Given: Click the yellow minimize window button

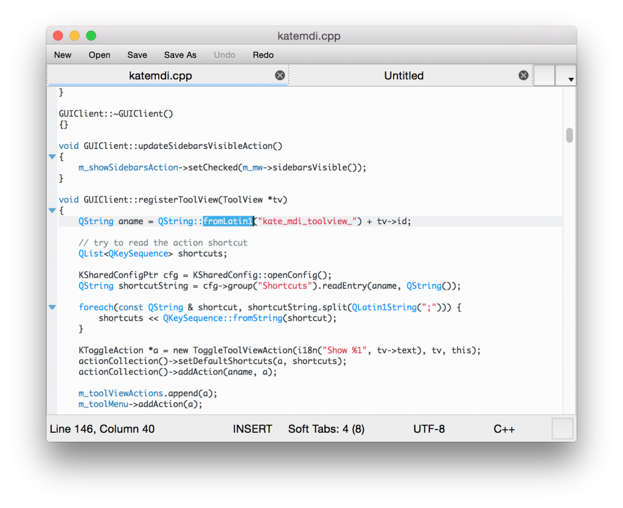Looking at the screenshot, I should 75,36.
